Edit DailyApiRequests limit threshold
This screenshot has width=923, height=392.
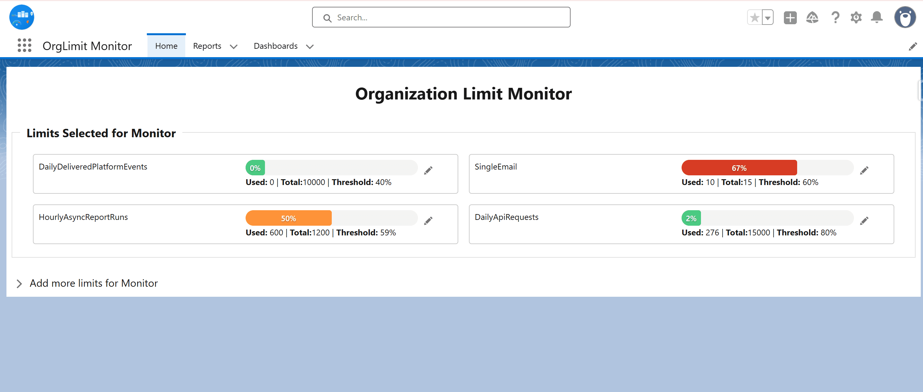pyautogui.click(x=864, y=221)
